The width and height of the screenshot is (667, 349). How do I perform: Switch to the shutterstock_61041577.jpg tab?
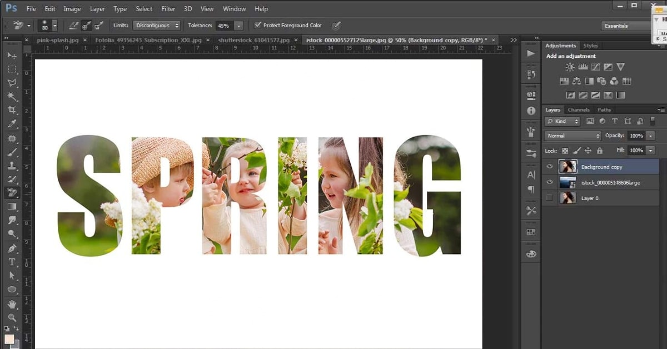pos(254,40)
